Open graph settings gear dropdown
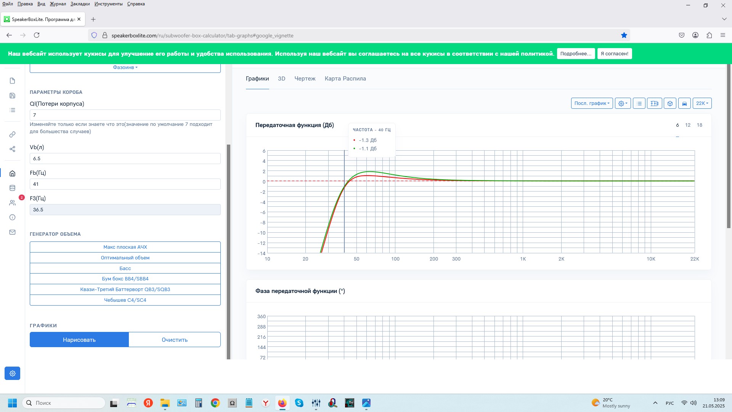Screen dimensions: 732x412 623,103
